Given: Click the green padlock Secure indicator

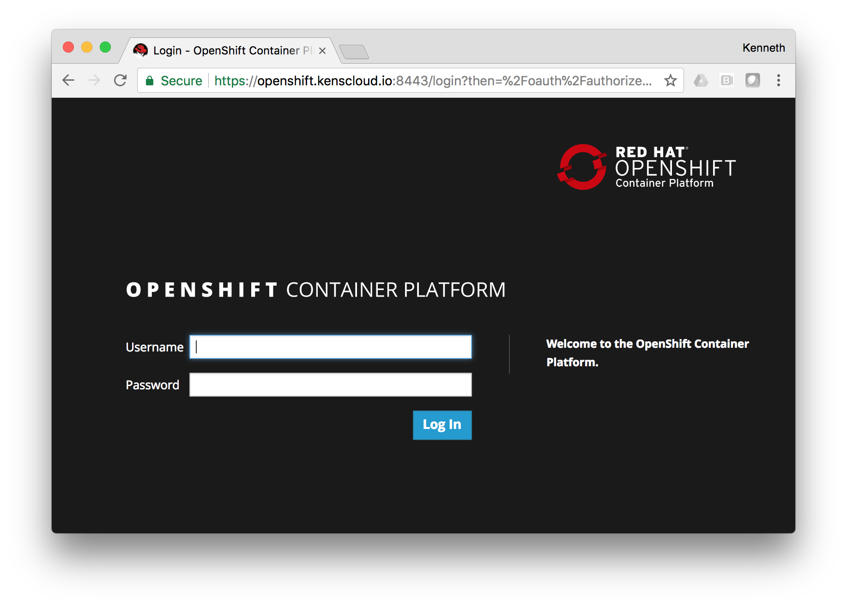Looking at the screenshot, I should click(x=174, y=81).
